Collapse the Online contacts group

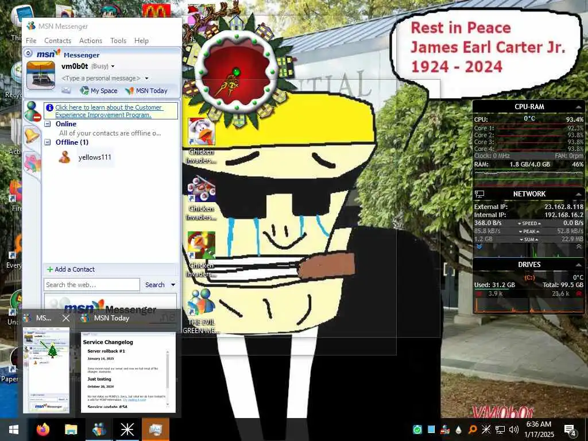tap(48, 124)
